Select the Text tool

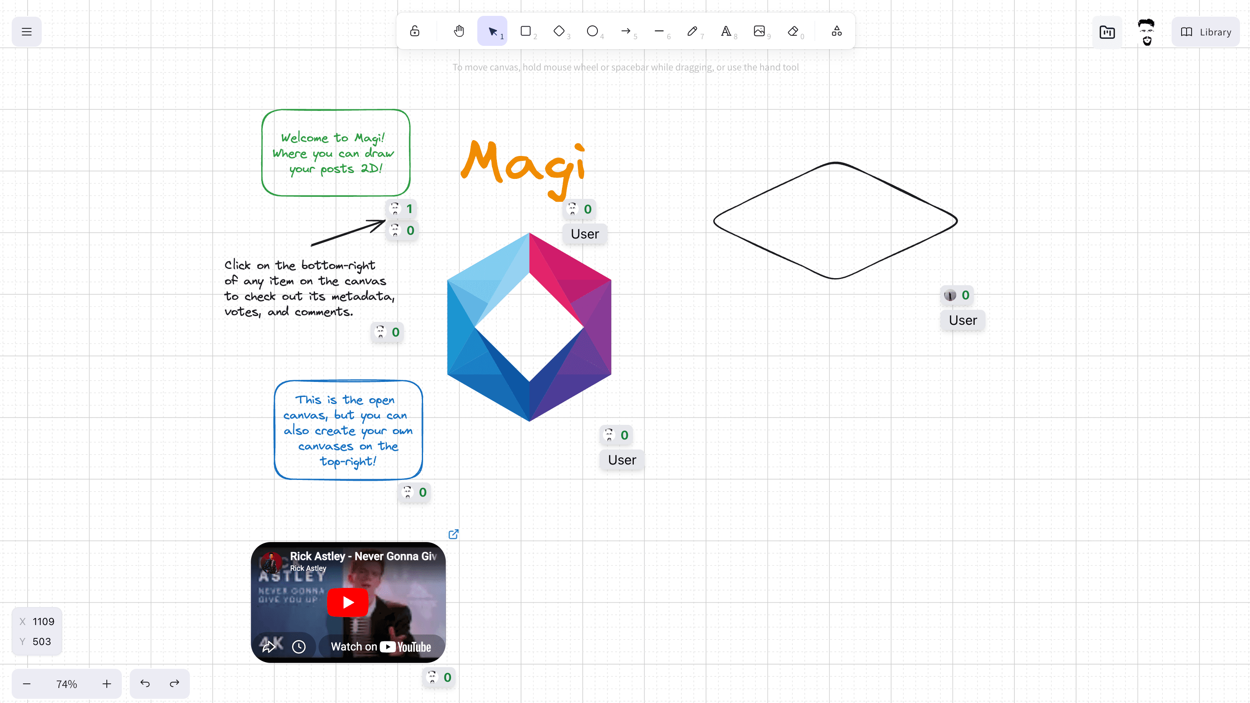[x=726, y=32]
